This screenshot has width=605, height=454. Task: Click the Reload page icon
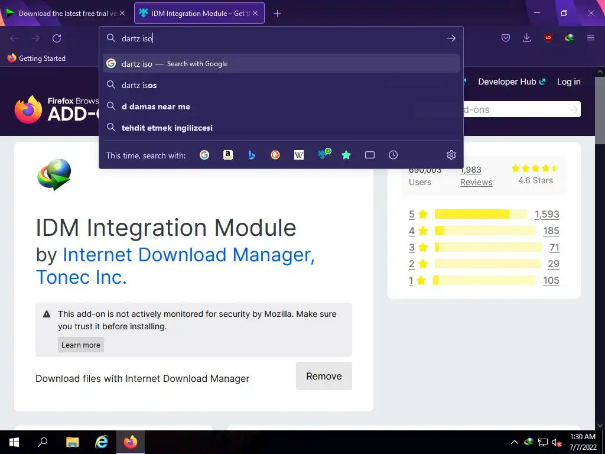57,38
